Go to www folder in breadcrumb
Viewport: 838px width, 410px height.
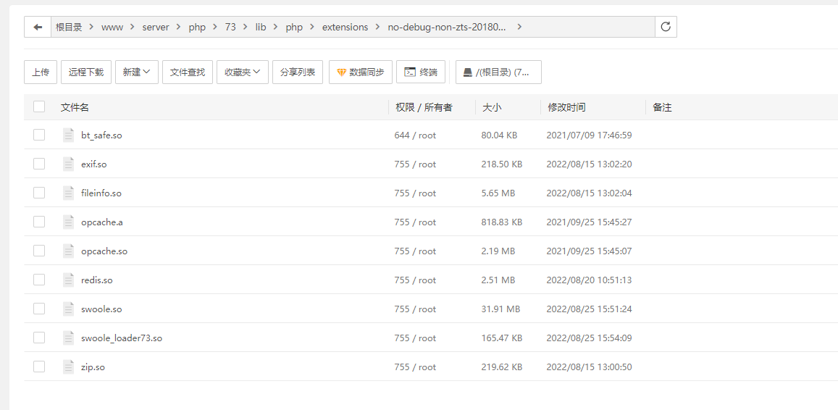[112, 28]
